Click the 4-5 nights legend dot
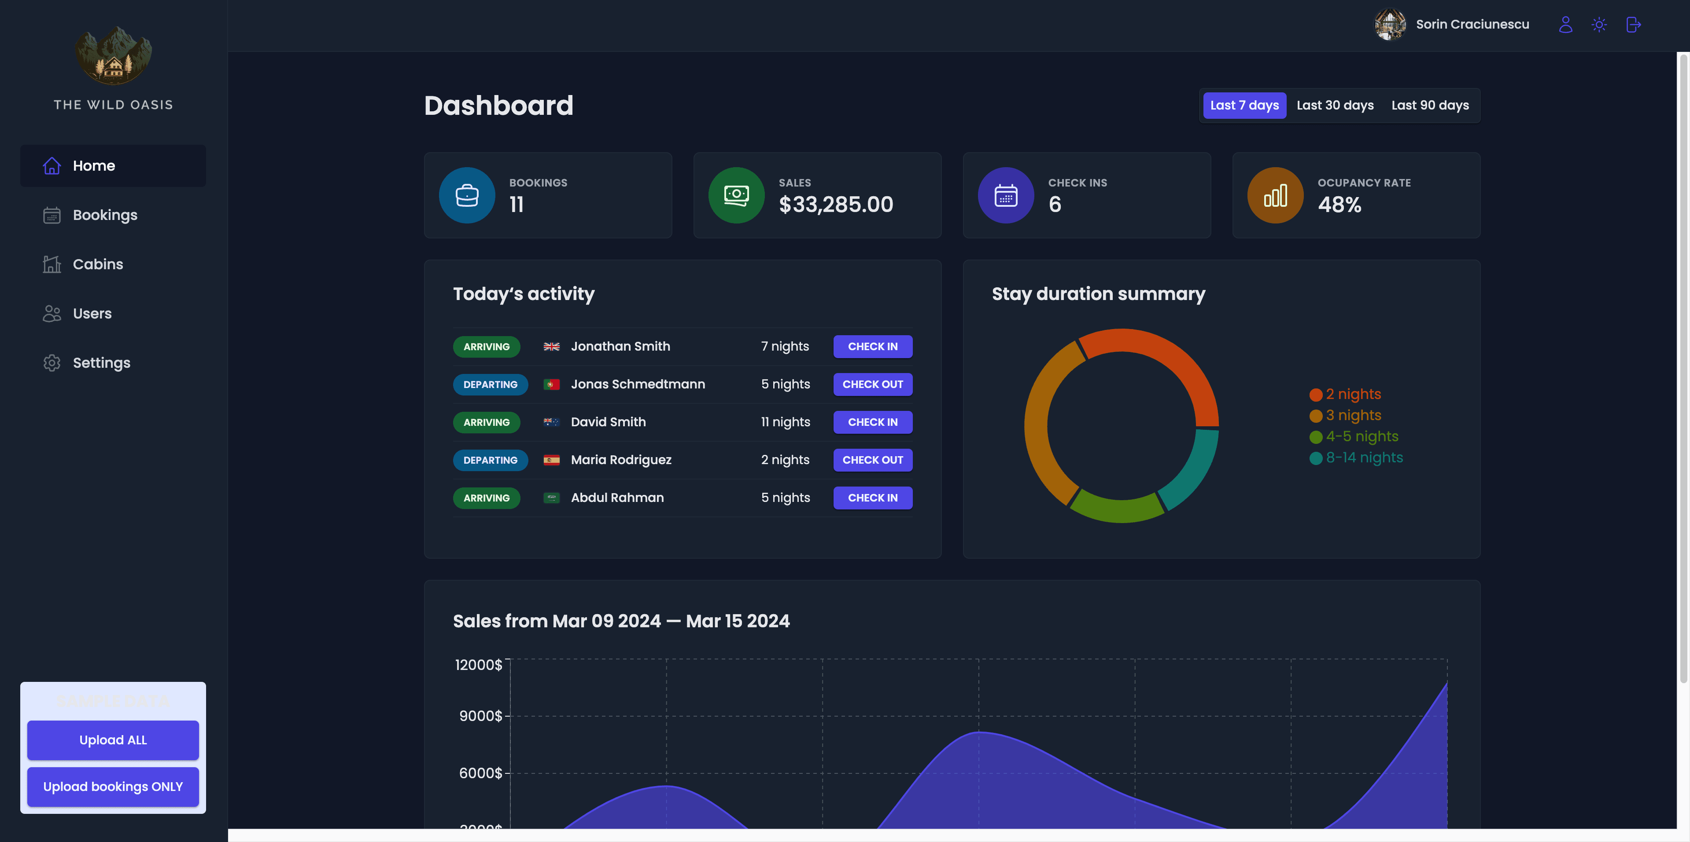Image resolution: width=1690 pixels, height=842 pixels. coord(1315,437)
